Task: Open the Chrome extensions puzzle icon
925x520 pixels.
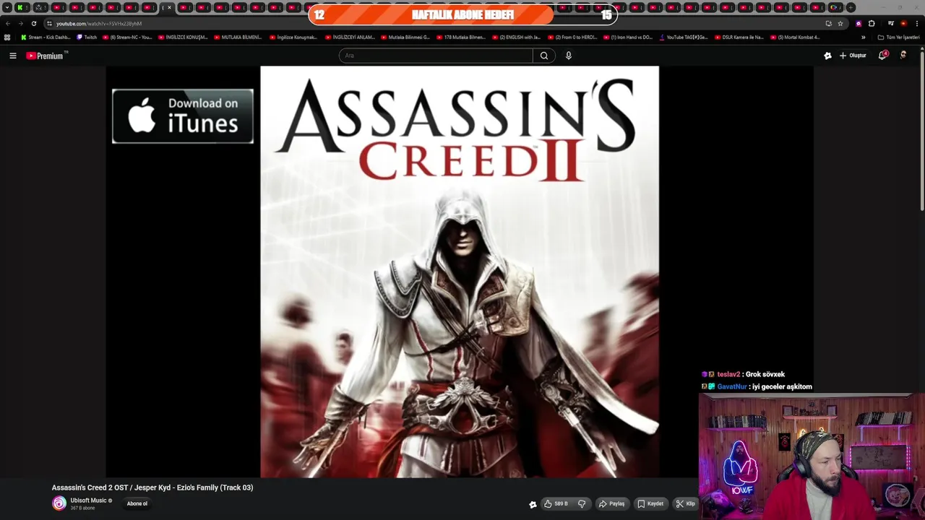Action: pos(872,23)
